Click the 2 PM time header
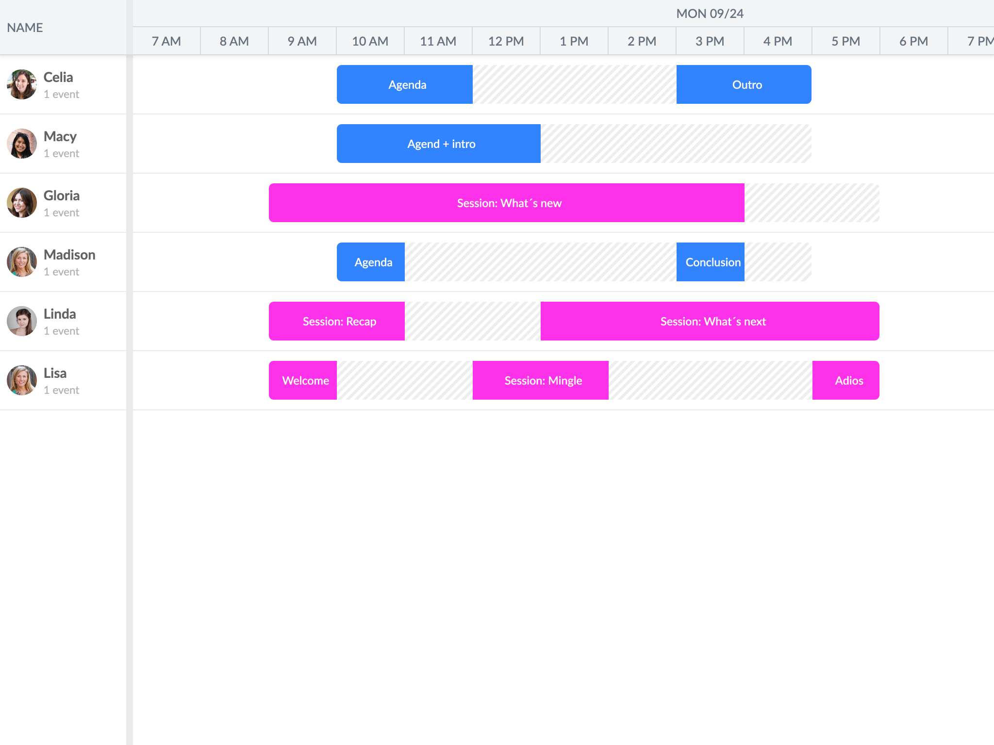The height and width of the screenshot is (745, 994). pyautogui.click(x=642, y=41)
